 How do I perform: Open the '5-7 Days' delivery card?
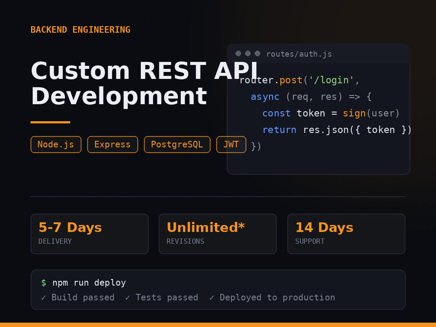[89, 234]
